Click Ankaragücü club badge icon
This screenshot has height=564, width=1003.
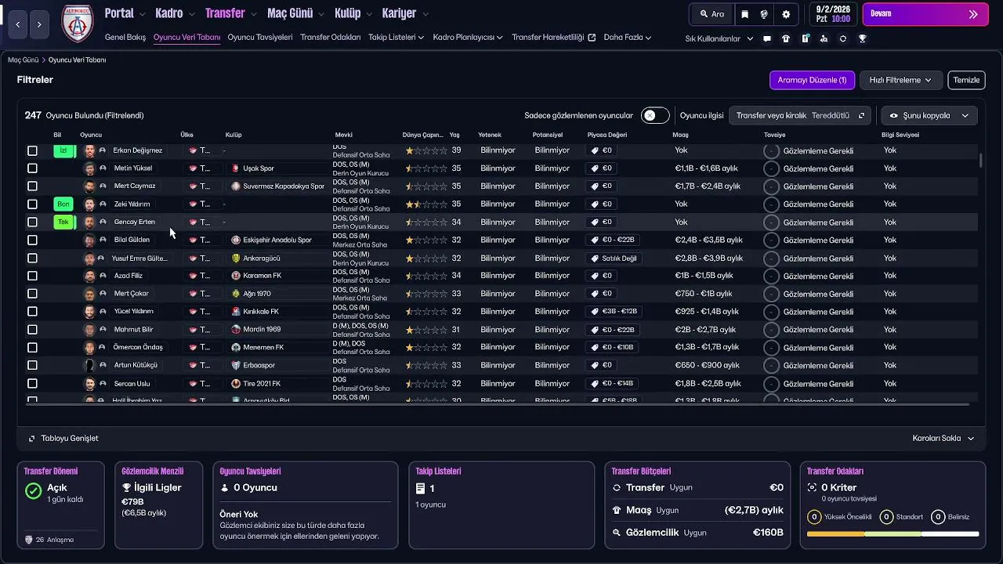(236, 258)
